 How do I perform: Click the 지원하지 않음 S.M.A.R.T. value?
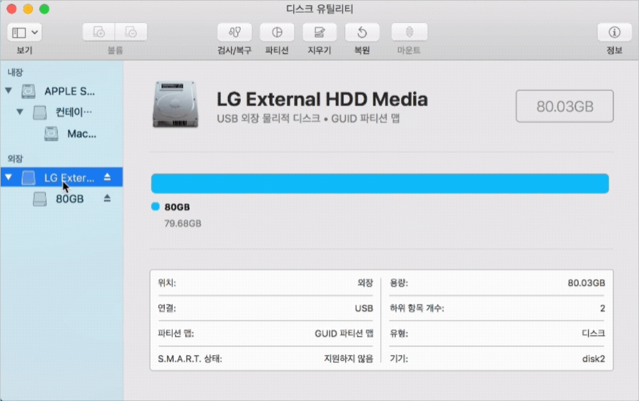[x=349, y=359]
